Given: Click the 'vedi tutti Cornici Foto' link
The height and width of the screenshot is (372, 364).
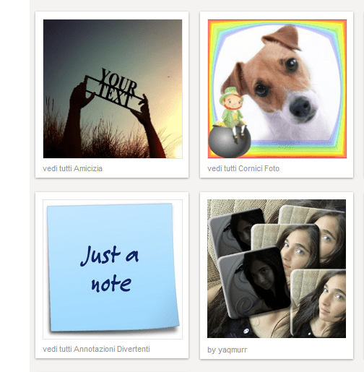Looking at the screenshot, I should 243,168.
